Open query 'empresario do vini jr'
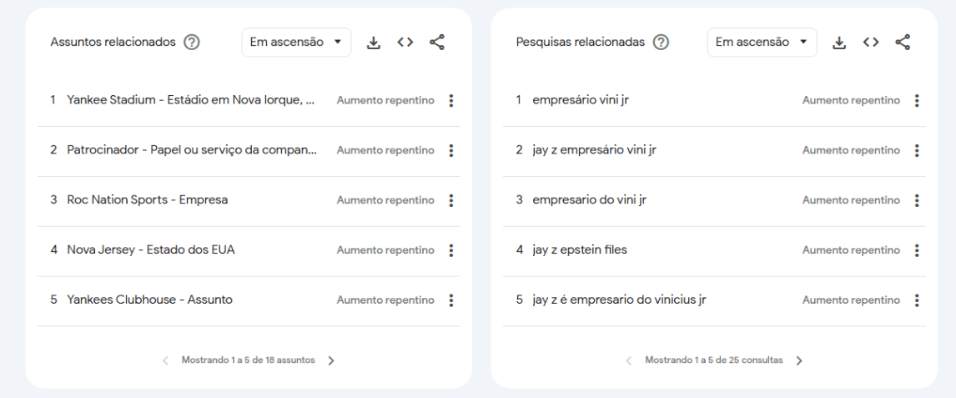 pos(589,200)
